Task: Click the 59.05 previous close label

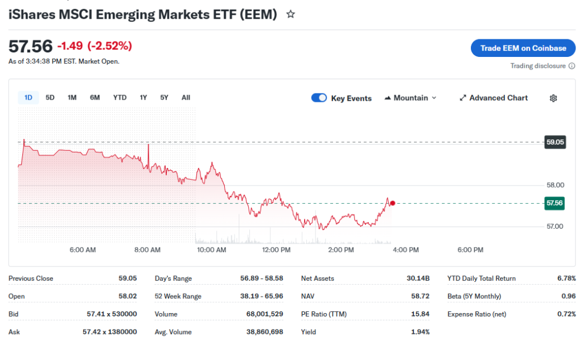Action: point(555,142)
